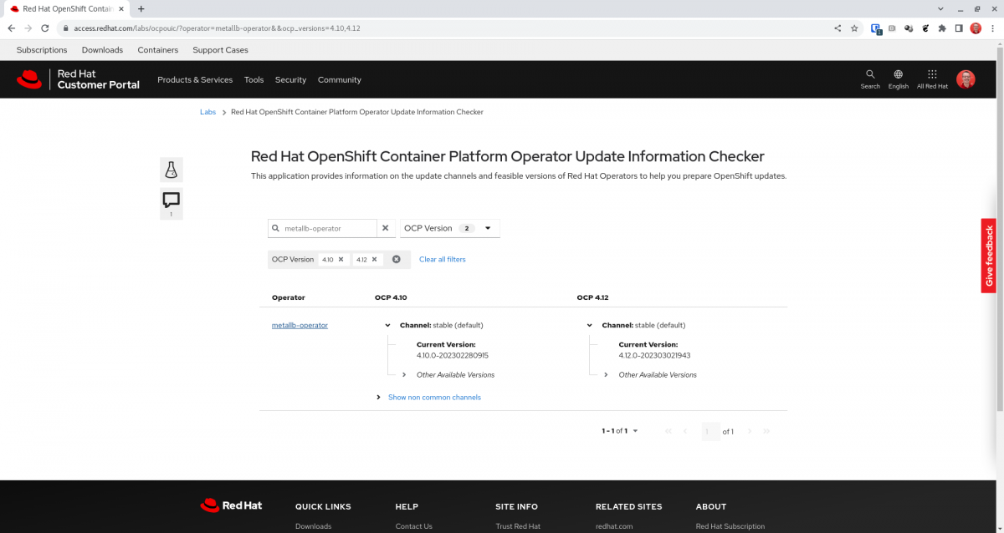Click the Labs breadcrumb link
Viewport: 1004px width, 533px height.
[207, 112]
